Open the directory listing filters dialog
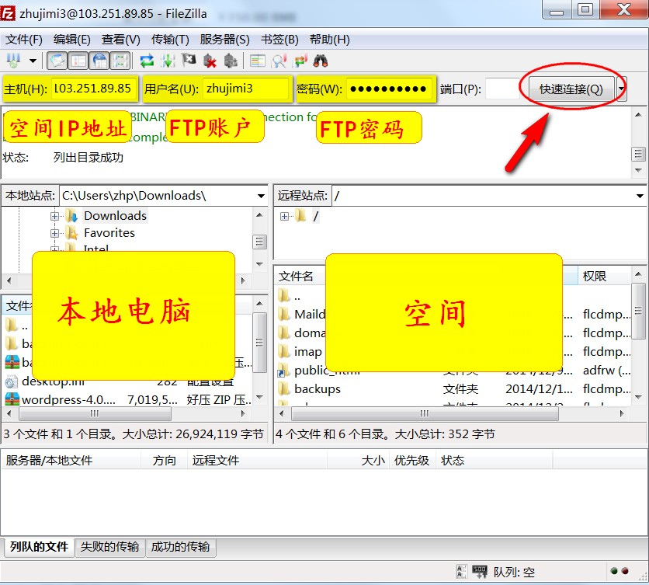The height and width of the screenshot is (585, 649). (x=258, y=61)
